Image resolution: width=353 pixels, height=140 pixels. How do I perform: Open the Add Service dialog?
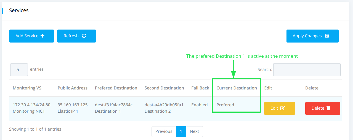point(31,36)
